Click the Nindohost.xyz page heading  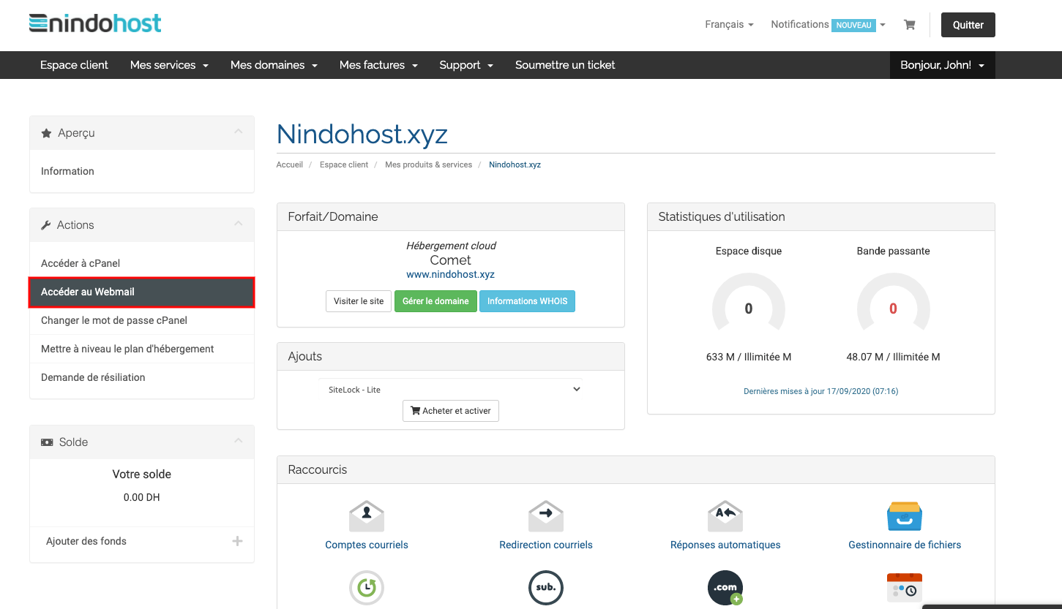tap(362, 135)
